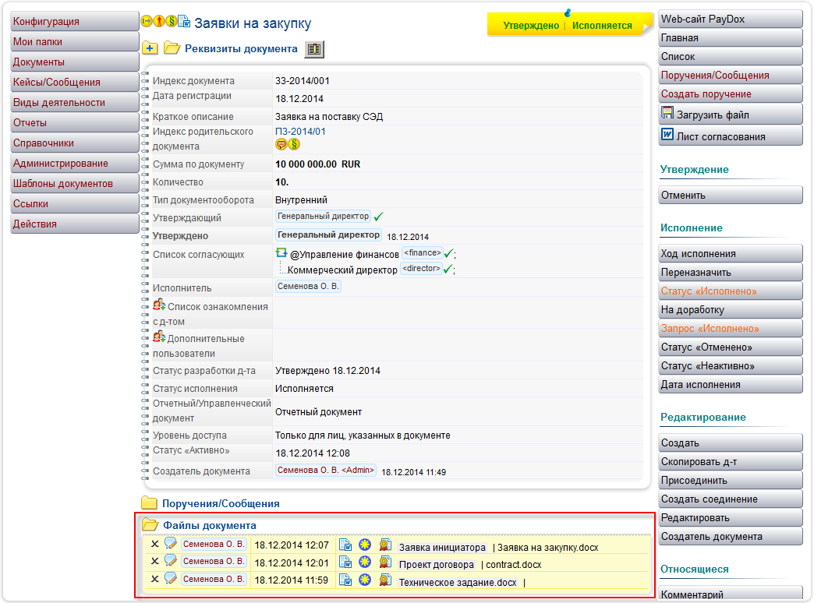Click the certificate icon in Проект договора row

click(384, 562)
